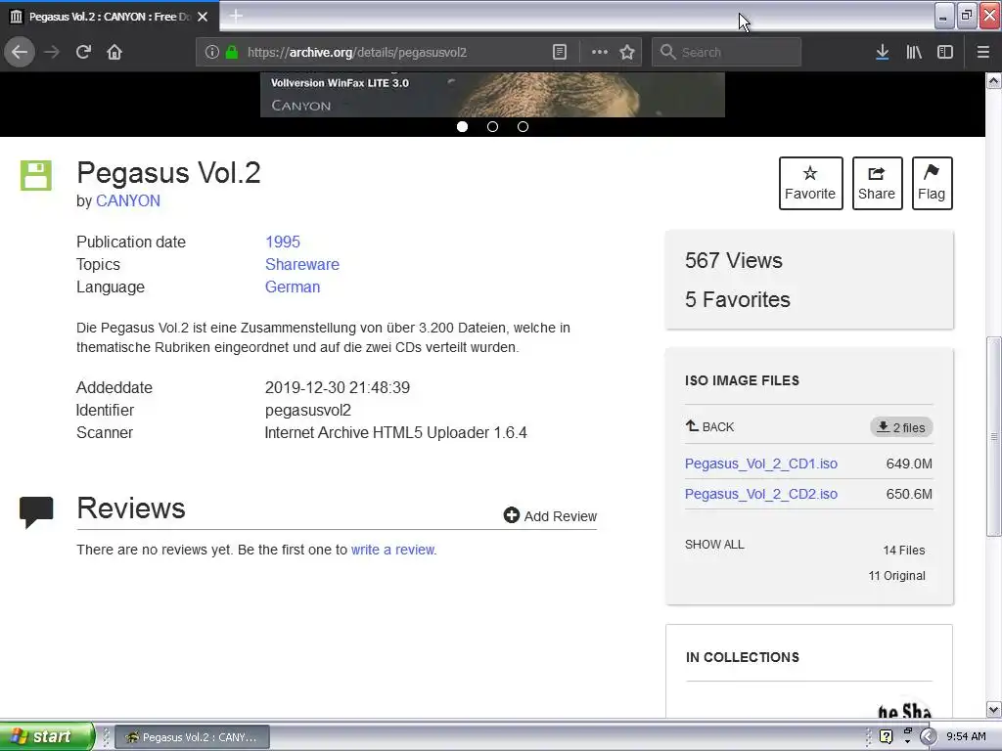Open the 11 Original link

(x=896, y=575)
